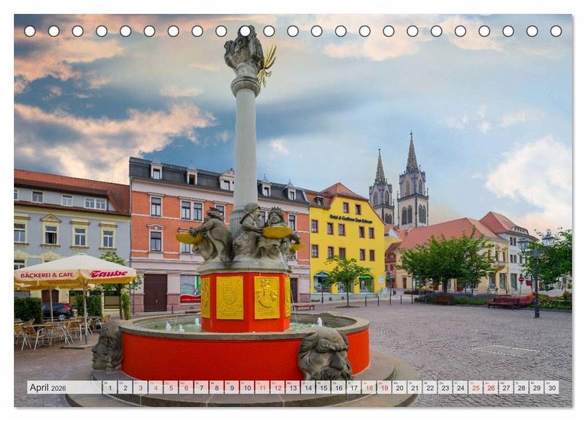Pick red day 6 in the calendar strip
This screenshot has width=586, height=421.
click(x=186, y=387)
